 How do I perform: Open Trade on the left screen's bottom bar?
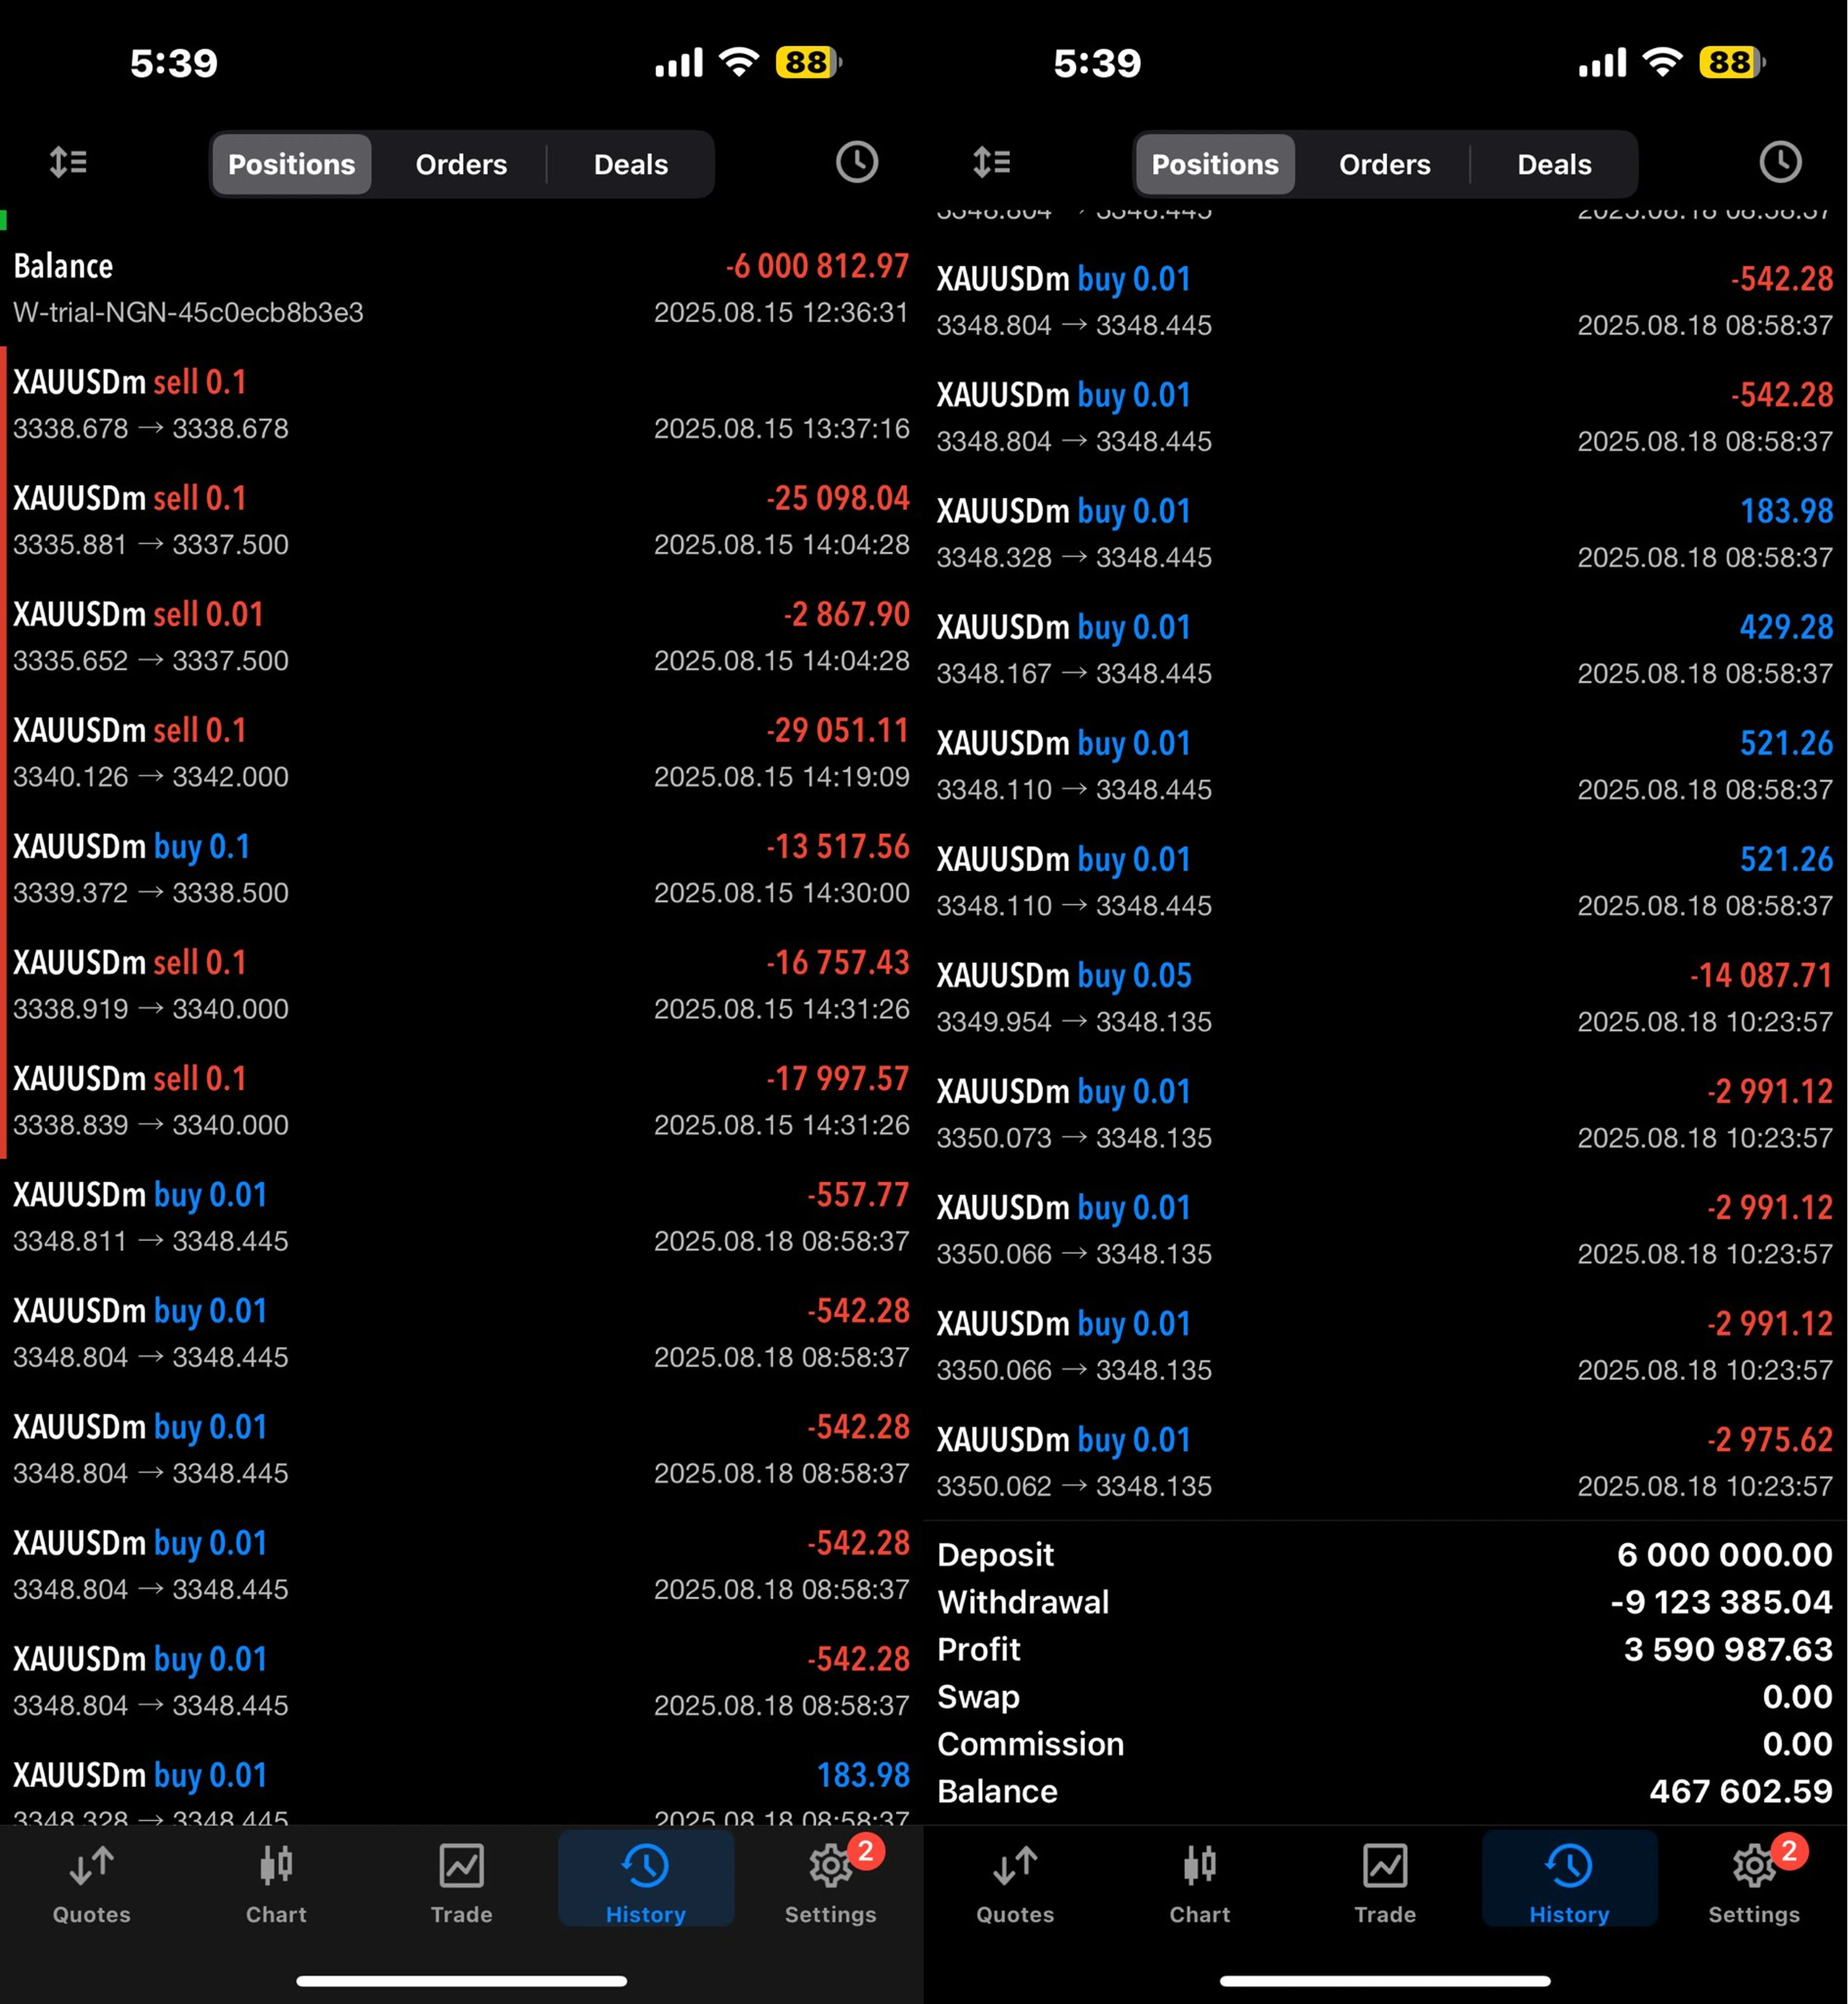coord(461,1884)
